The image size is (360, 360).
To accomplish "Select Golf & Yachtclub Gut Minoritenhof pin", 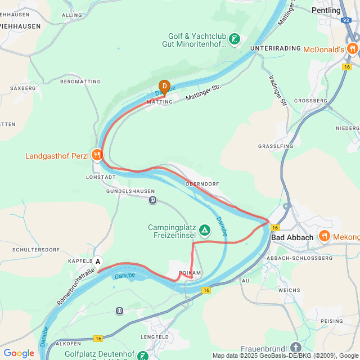I will pos(235,39).
